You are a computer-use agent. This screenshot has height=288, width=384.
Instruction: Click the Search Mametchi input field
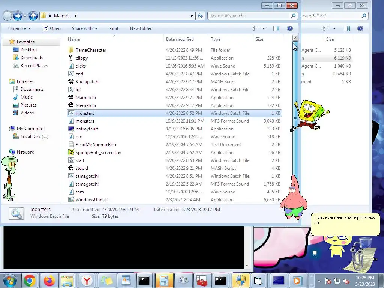click(249, 16)
